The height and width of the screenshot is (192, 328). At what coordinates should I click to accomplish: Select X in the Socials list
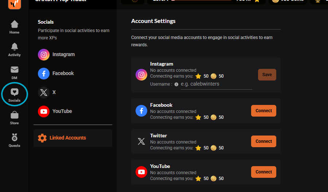click(x=47, y=93)
